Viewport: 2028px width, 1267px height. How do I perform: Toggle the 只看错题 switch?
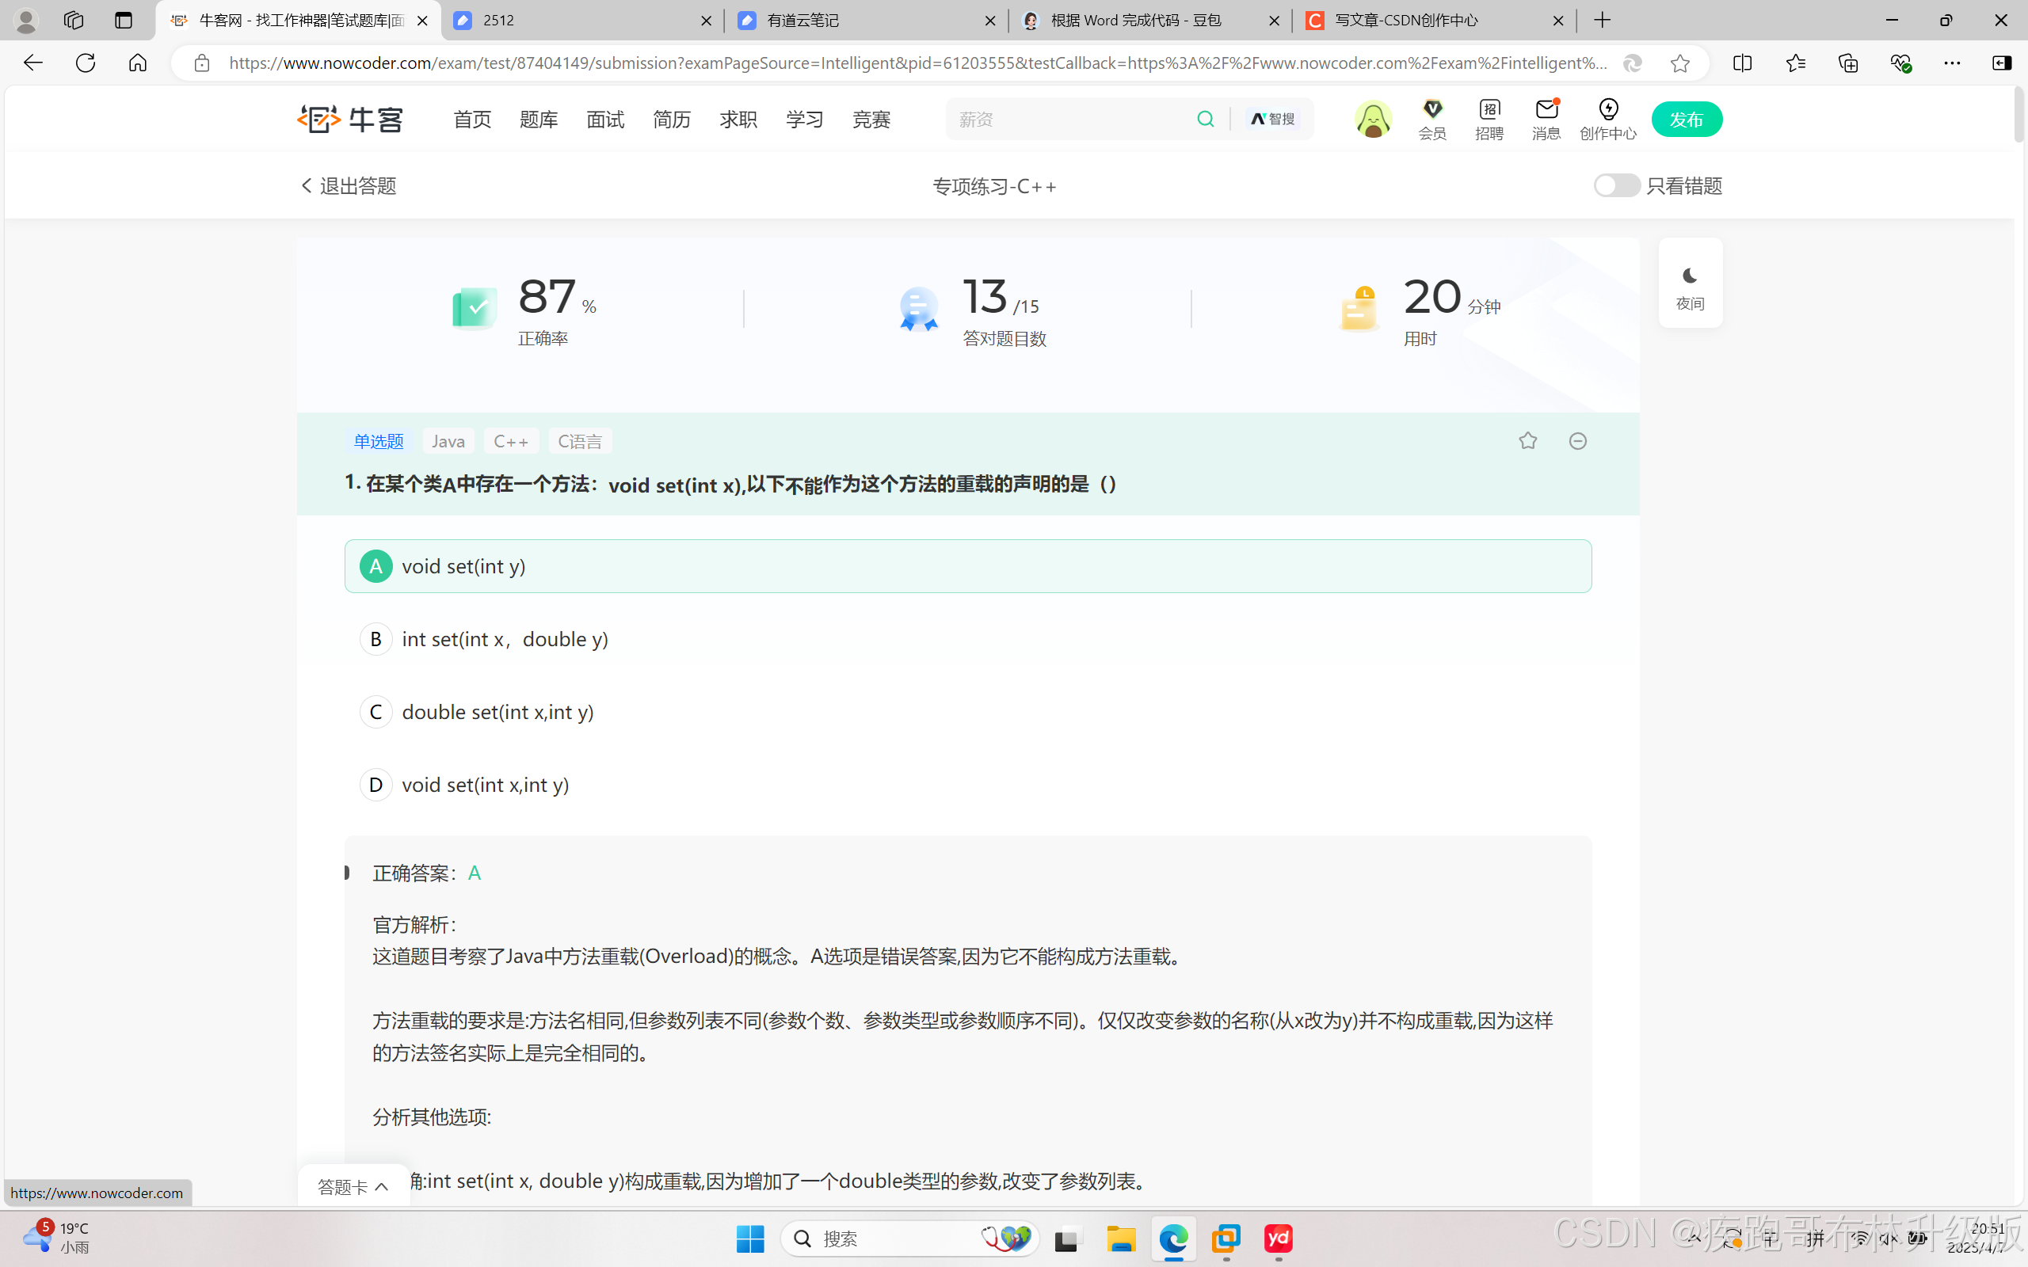1616,185
